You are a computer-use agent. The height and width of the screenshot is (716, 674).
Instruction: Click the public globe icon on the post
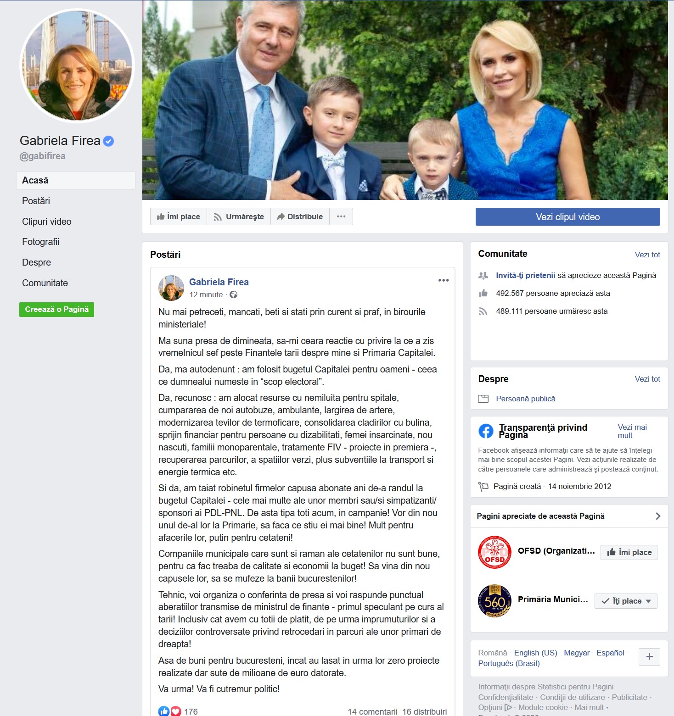point(233,294)
